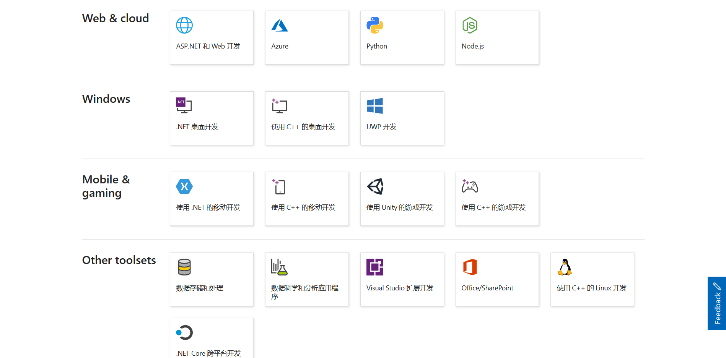
Task: Click the .NET desktop monitor icon
Action: click(184, 105)
